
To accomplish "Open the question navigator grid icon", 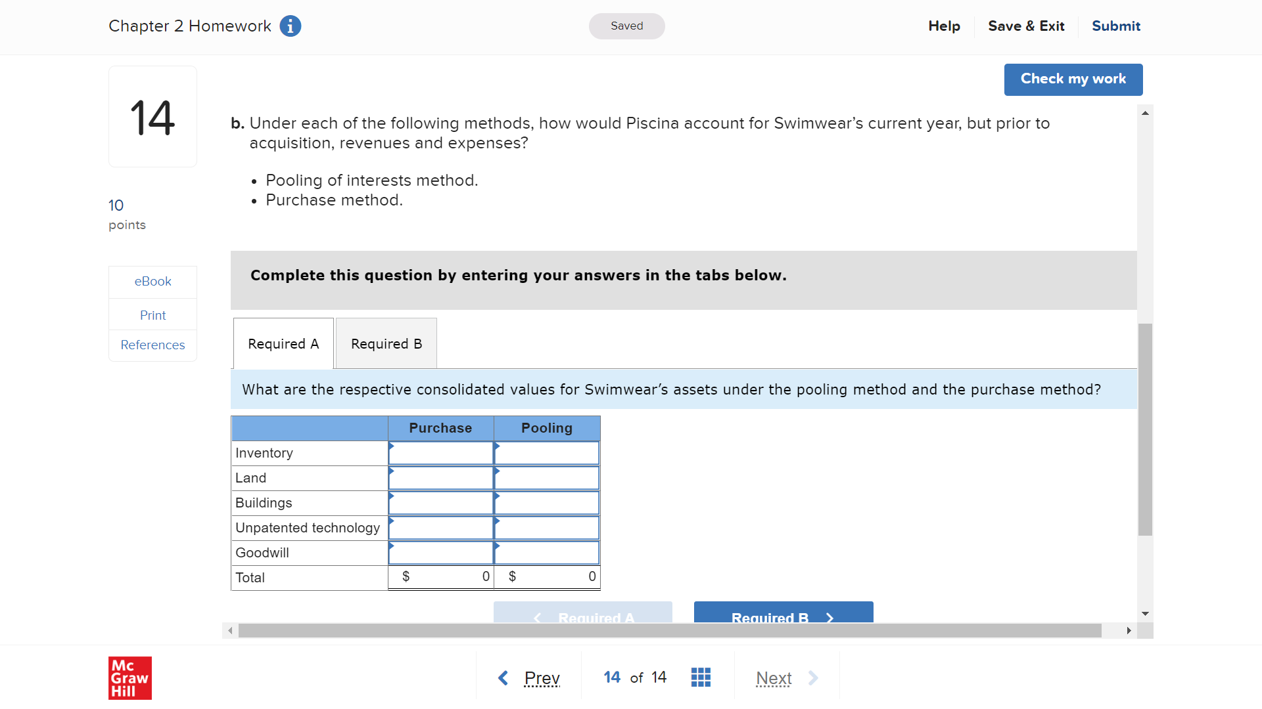I will click(x=701, y=677).
